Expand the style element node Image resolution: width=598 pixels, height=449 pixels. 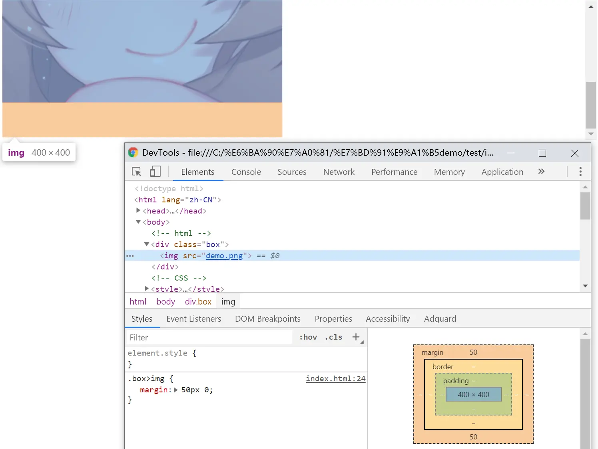(147, 289)
